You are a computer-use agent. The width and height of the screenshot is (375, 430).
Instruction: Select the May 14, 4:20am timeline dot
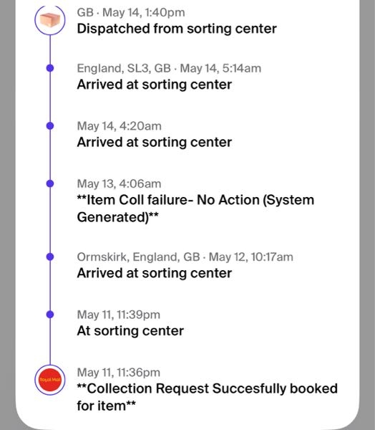point(50,126)
